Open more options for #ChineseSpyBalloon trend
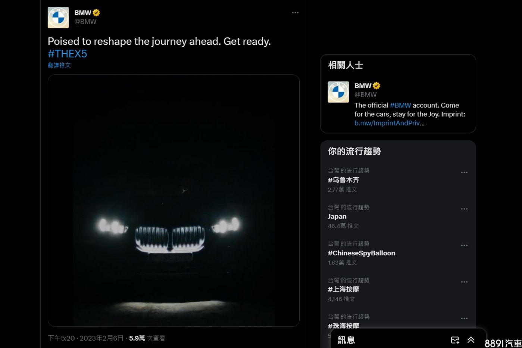522x348 pixels. pyautogui.click(x=464, y=246)
